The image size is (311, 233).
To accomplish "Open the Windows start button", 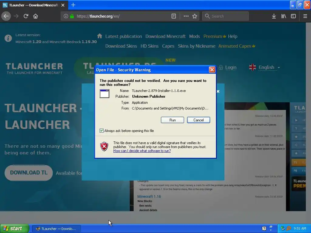I will click(15, 229).
